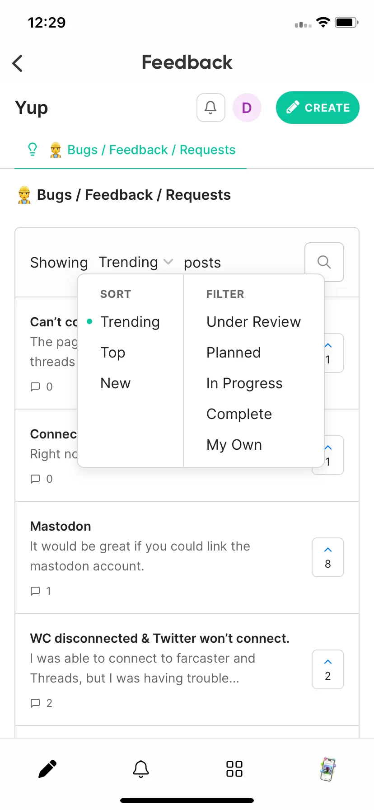Tap the pencil compose icon in bottom bar
The width and height of the screenshot is (374, 810).
[47, 769]
